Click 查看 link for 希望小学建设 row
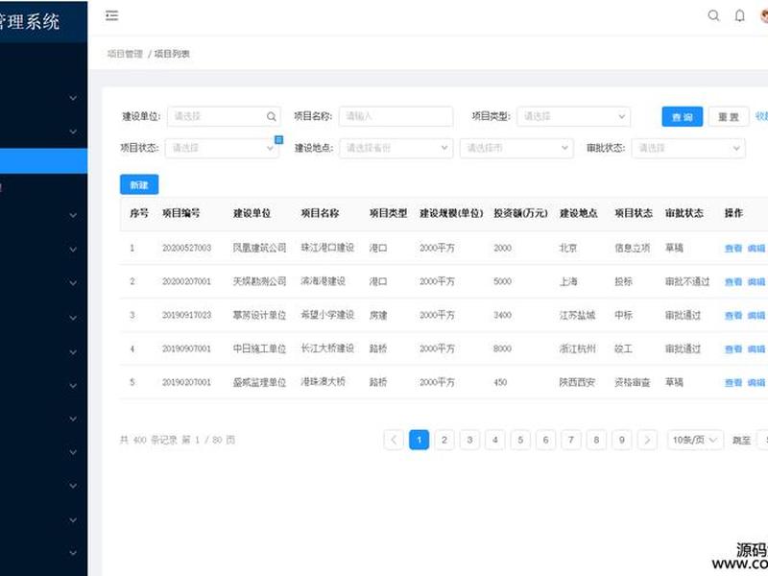Viewport: 768px width, 576px height. pyautogui.click(x=732, y=316)
